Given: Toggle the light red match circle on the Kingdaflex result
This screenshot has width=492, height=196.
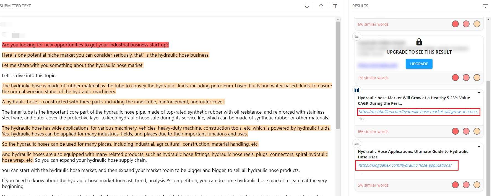Looking at the screenshot, I should 466,185.
